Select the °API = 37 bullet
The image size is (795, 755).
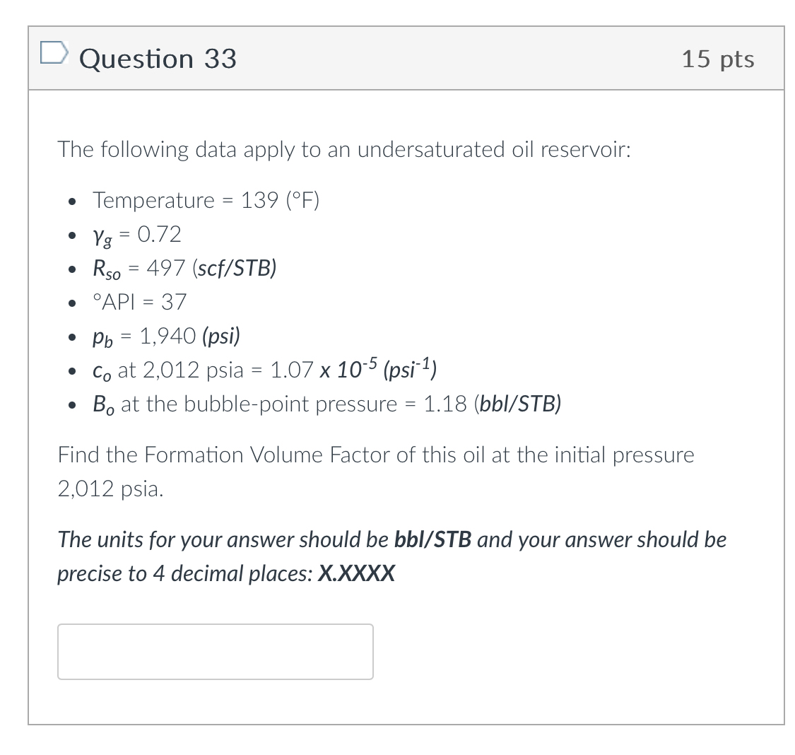139,302
